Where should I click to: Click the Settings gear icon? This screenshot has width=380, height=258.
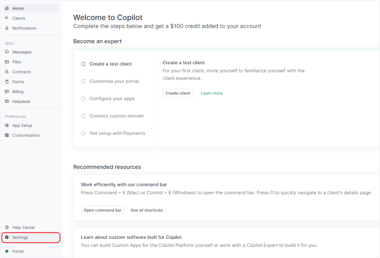[x=7, y=237]
